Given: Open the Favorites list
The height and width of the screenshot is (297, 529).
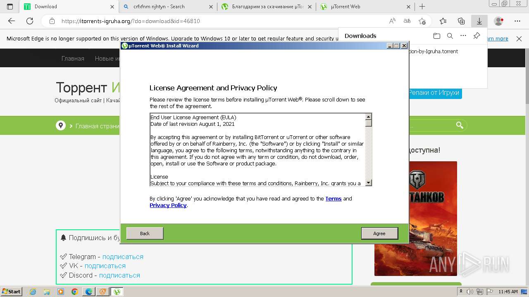Looking at the screenshot, I should pyautogui.click(x=443, y=21).
